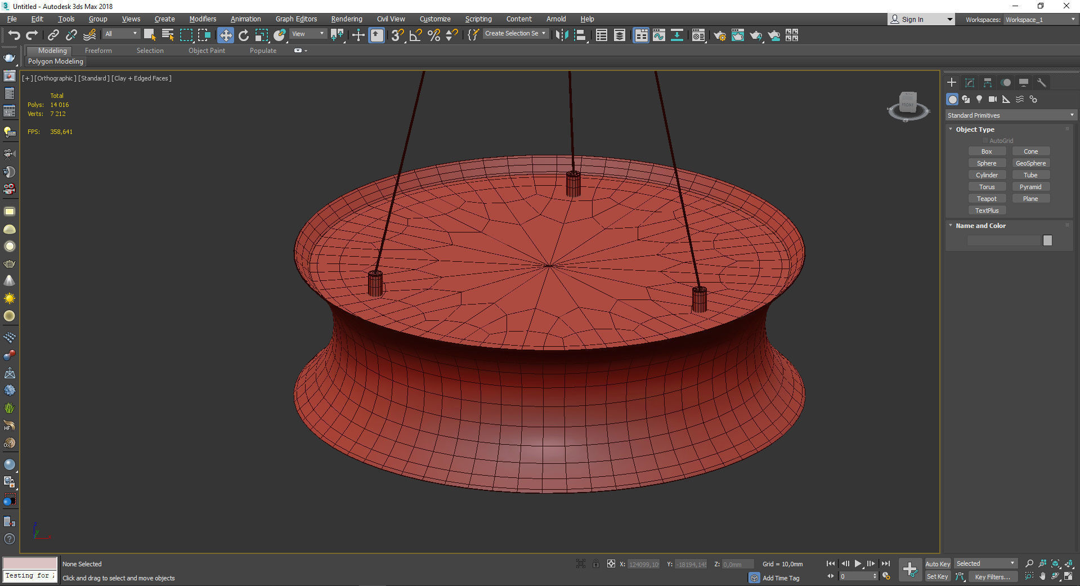The height and width of the screenshot is (586, 1080).
Task: Click the Teapot primitive button
Action: coord(987,199)
